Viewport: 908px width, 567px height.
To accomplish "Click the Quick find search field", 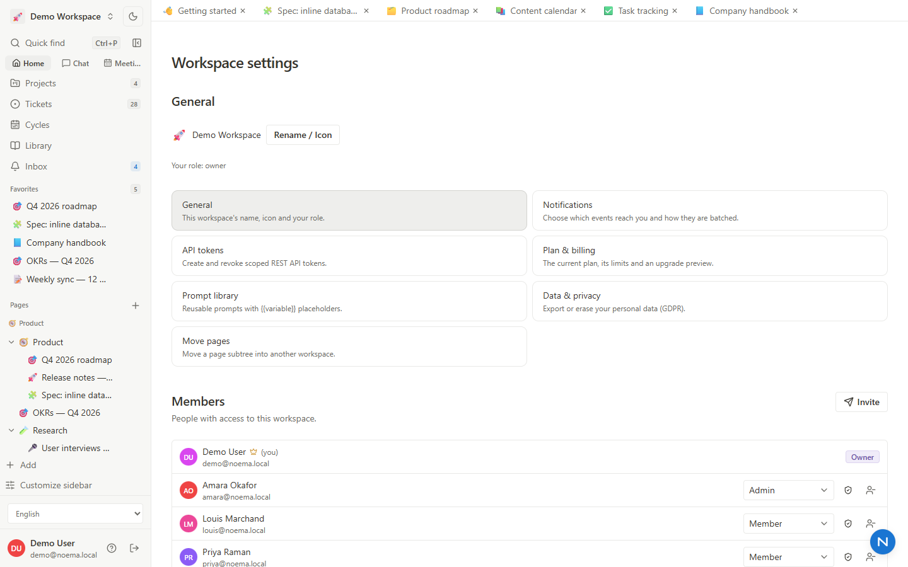I will coord(64,43).
